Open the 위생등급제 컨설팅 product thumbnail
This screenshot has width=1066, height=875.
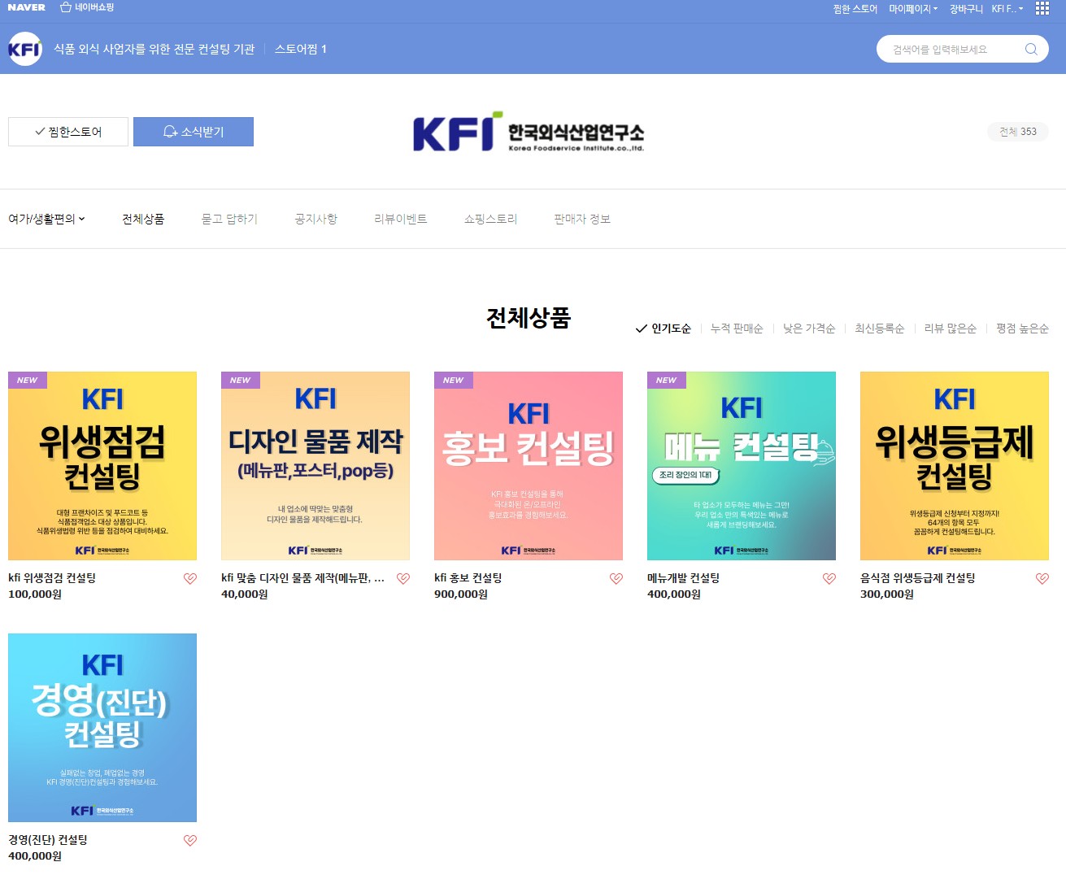[x=955, y=466]
